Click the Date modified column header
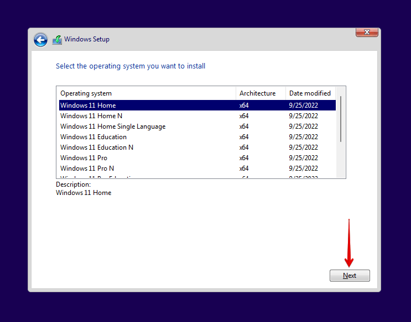The width and height of the screenshot is (411, 322). (310, 93)
